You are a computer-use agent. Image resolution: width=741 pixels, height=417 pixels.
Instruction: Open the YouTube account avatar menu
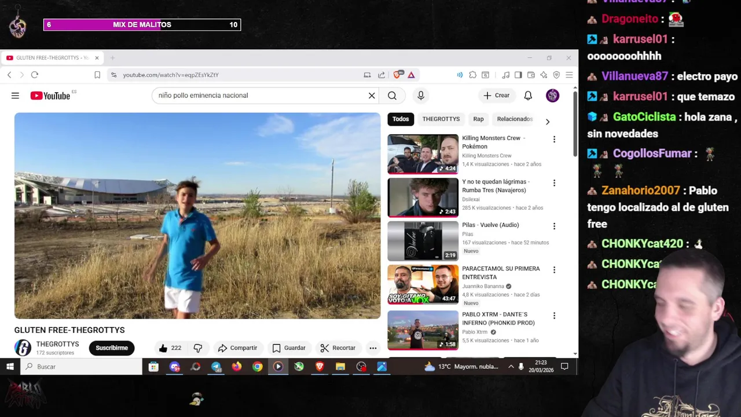tap(552, 96)
